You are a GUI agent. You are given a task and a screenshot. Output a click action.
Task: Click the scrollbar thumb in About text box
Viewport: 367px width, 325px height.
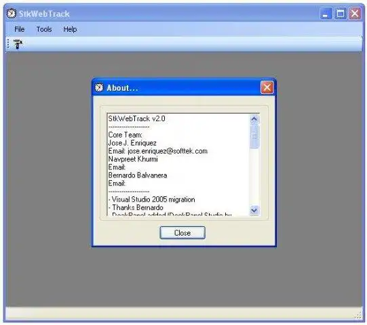(x=254, y=136)
